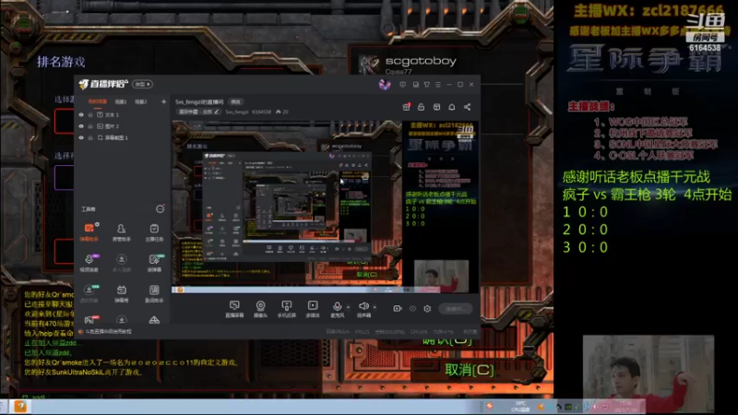Switch to the first scene tab
The height and width of the screenshot is (415, 738).
click(98, 101)
